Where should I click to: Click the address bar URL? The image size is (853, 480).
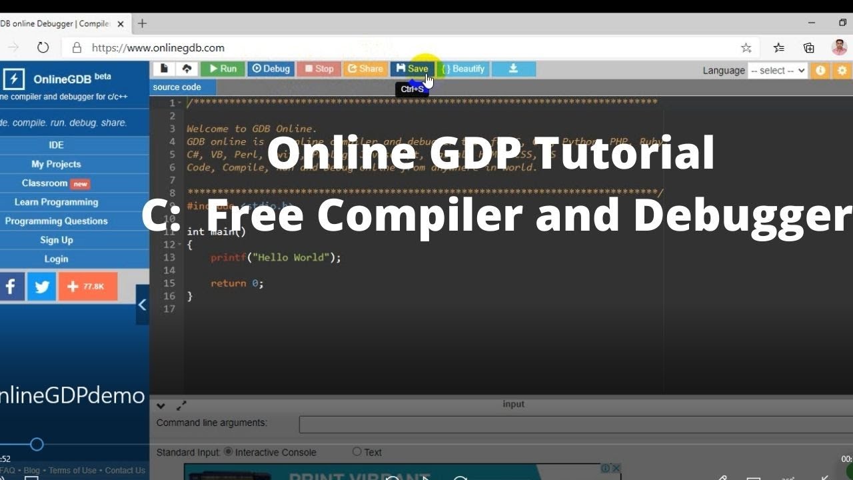158,47
